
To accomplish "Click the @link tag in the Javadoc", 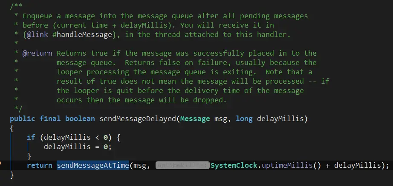I will (38, 34).
